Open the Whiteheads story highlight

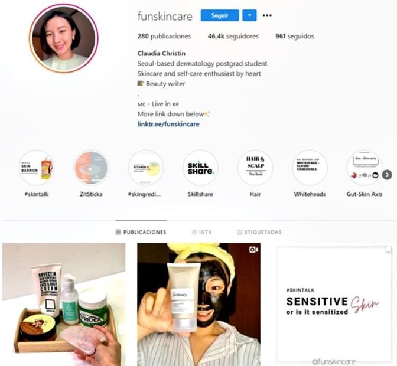tap(310, 168)
